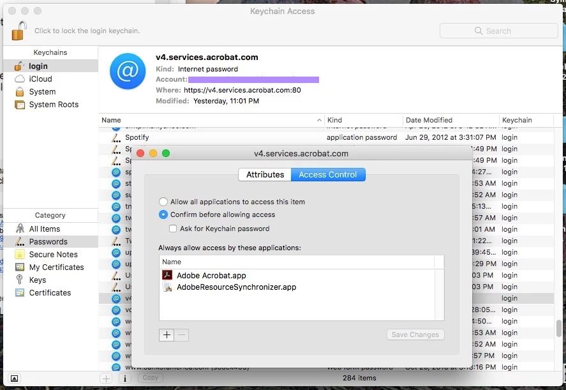This screenshot has height=390, width=566.
Task: Open the My Certificates category
Action: click(x=50, y=267)
